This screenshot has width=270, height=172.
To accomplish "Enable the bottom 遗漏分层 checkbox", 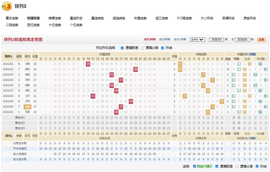I will (x=237, y=166).
